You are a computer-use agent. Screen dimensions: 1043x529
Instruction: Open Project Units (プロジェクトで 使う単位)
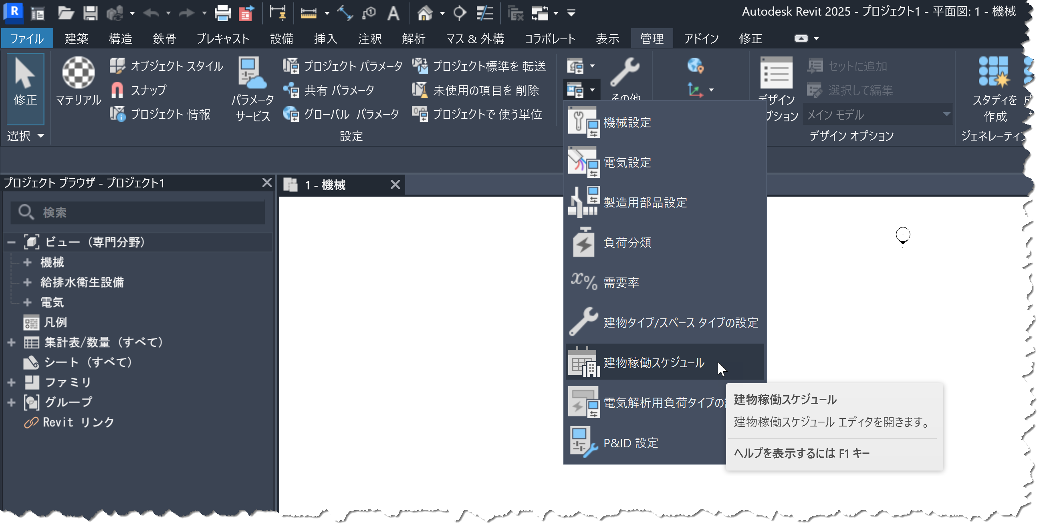pos(477,114)
